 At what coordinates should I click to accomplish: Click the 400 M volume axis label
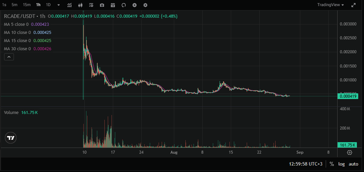pyautogui.click(x=344, y=109)
